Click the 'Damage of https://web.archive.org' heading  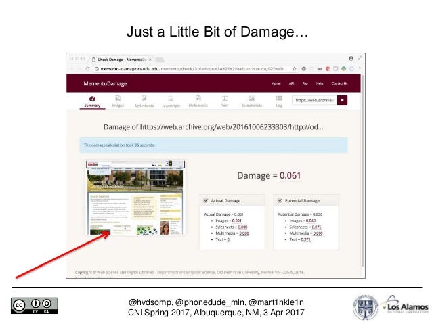(213, 127)
